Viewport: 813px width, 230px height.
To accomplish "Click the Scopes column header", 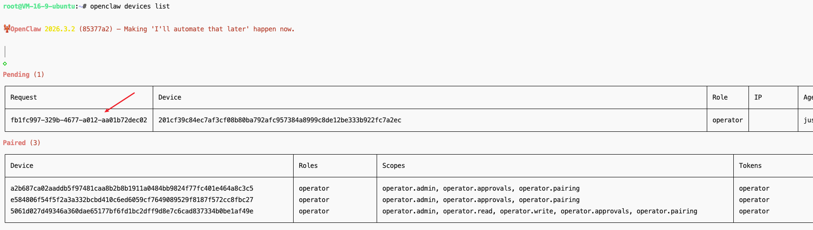I will (x=393, y=166).
